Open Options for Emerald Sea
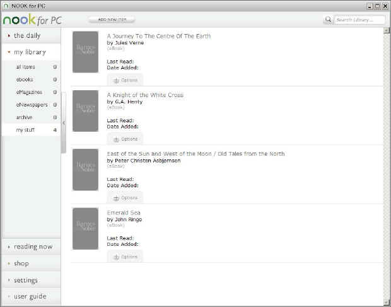Image resolution: width=391 pixels, height=307 pixels. (x=125, y=257)
